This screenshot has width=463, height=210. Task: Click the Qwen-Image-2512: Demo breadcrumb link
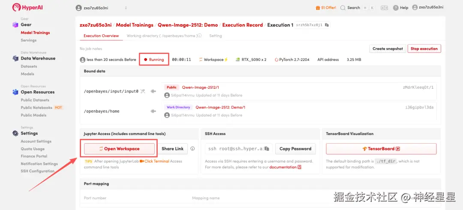click(188, 25)
